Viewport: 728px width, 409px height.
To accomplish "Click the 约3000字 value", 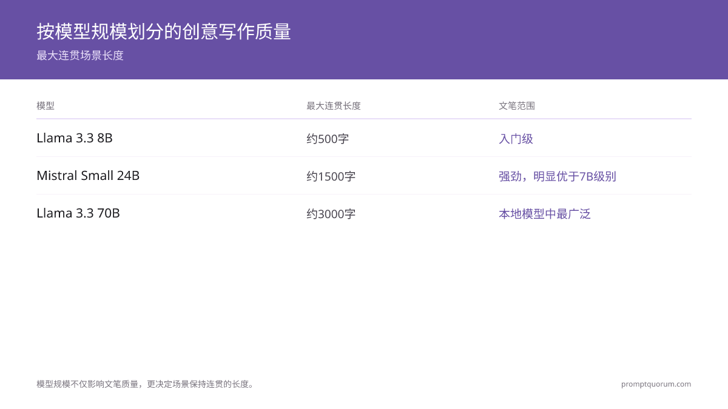I will point(331,214).
